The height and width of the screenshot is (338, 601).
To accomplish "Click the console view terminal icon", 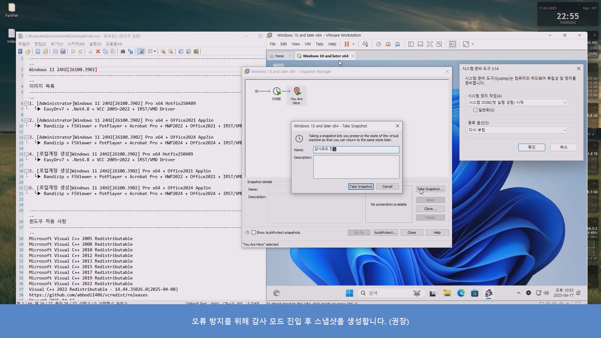I will click(x=453, y=44).
